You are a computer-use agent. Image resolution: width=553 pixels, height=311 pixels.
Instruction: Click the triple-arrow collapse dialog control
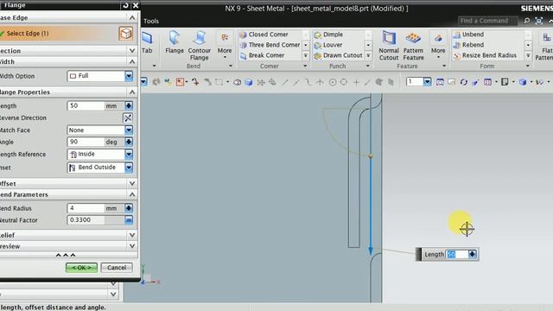tap(66, 255)
